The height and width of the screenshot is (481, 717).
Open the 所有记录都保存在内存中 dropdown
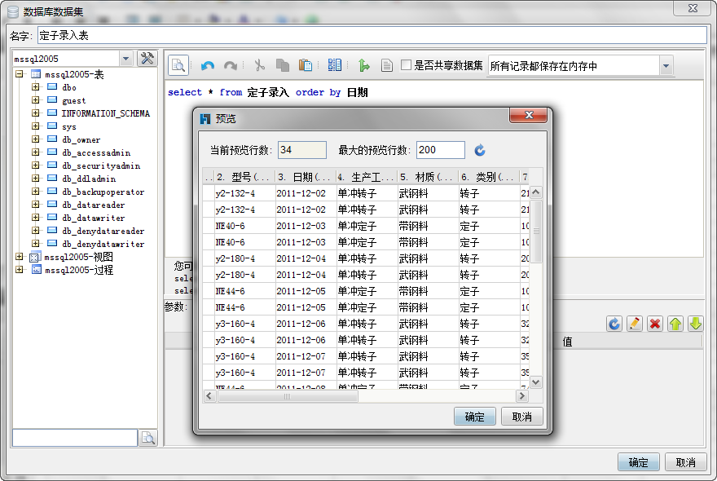[x=666, y=66]
